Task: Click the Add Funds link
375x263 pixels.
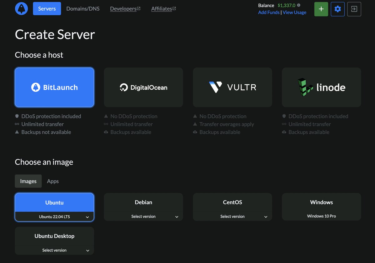Action: [x=269, y=12]
